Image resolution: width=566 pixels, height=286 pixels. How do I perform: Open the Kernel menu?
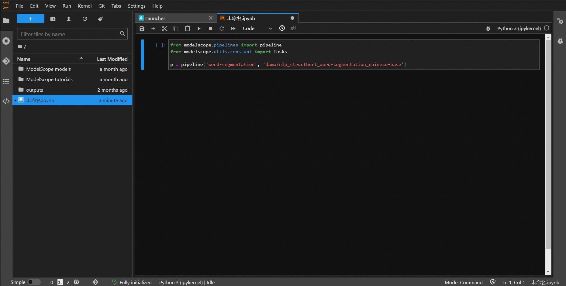(85, 6)
